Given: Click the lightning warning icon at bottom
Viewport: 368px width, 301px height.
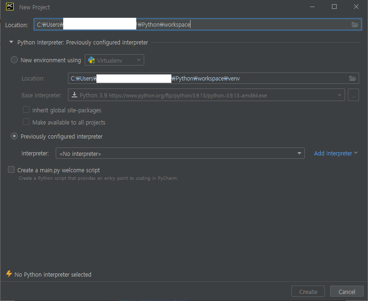Looking at the screenshot, I should click(9, 274).
